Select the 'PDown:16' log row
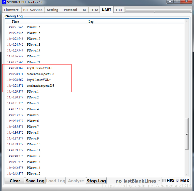The height and width of the screenshot is (191, 194). (95, 33)
